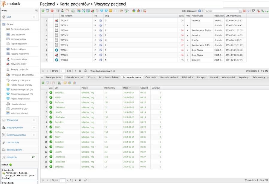Click the pills icon in top toolbar

(92, 11)
